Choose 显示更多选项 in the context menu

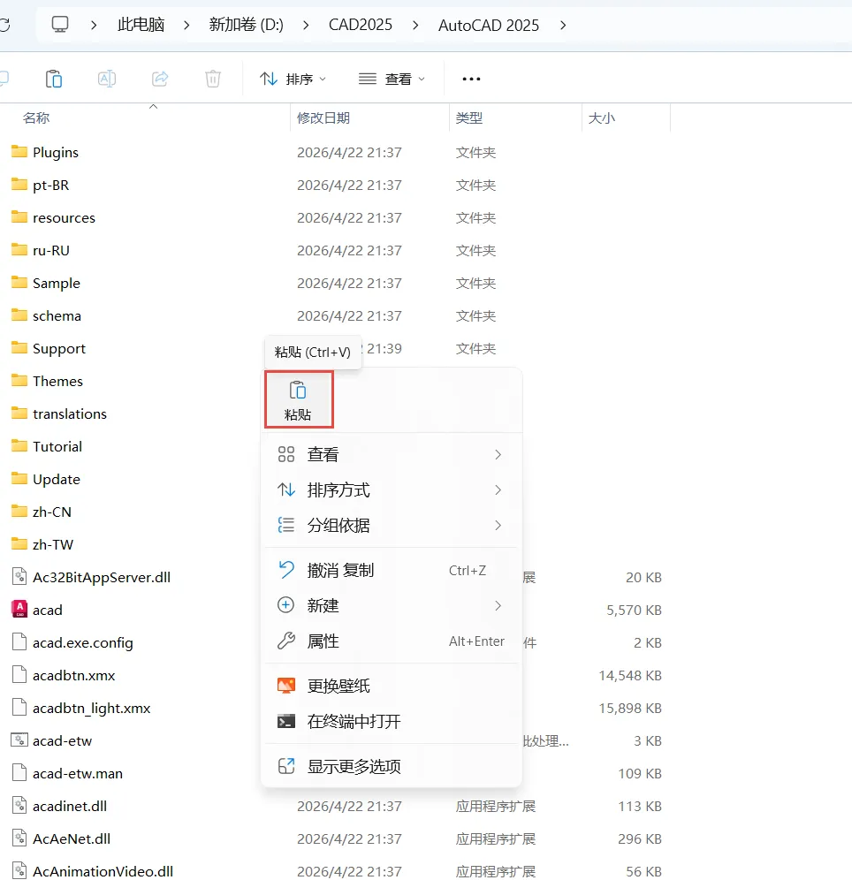(391, 766)
